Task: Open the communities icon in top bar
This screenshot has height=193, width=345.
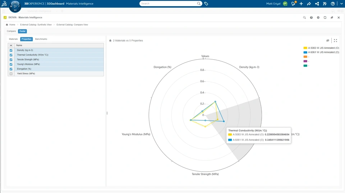Action: pos(325,4)
